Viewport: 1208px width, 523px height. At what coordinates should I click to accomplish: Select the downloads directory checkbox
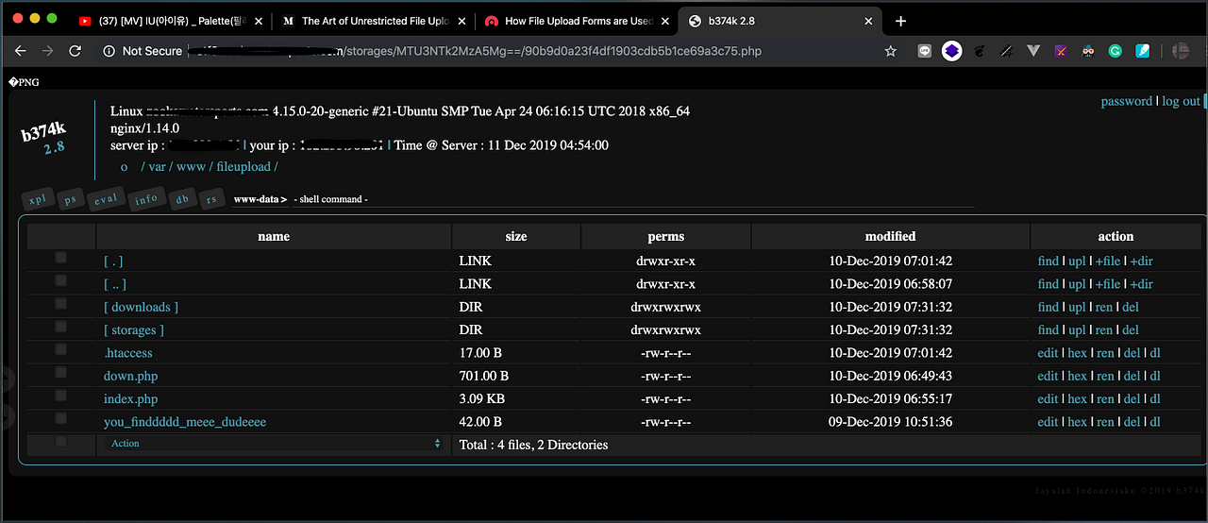coord(61,304)
